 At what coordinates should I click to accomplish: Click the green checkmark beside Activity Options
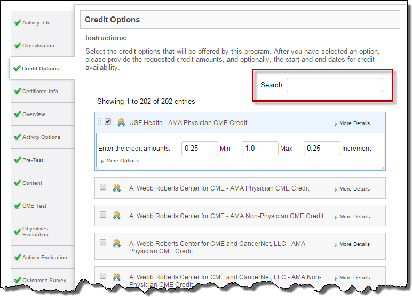pos(17,137)
